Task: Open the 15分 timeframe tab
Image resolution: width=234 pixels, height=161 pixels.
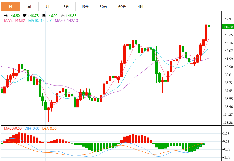Action: [85, 7]
